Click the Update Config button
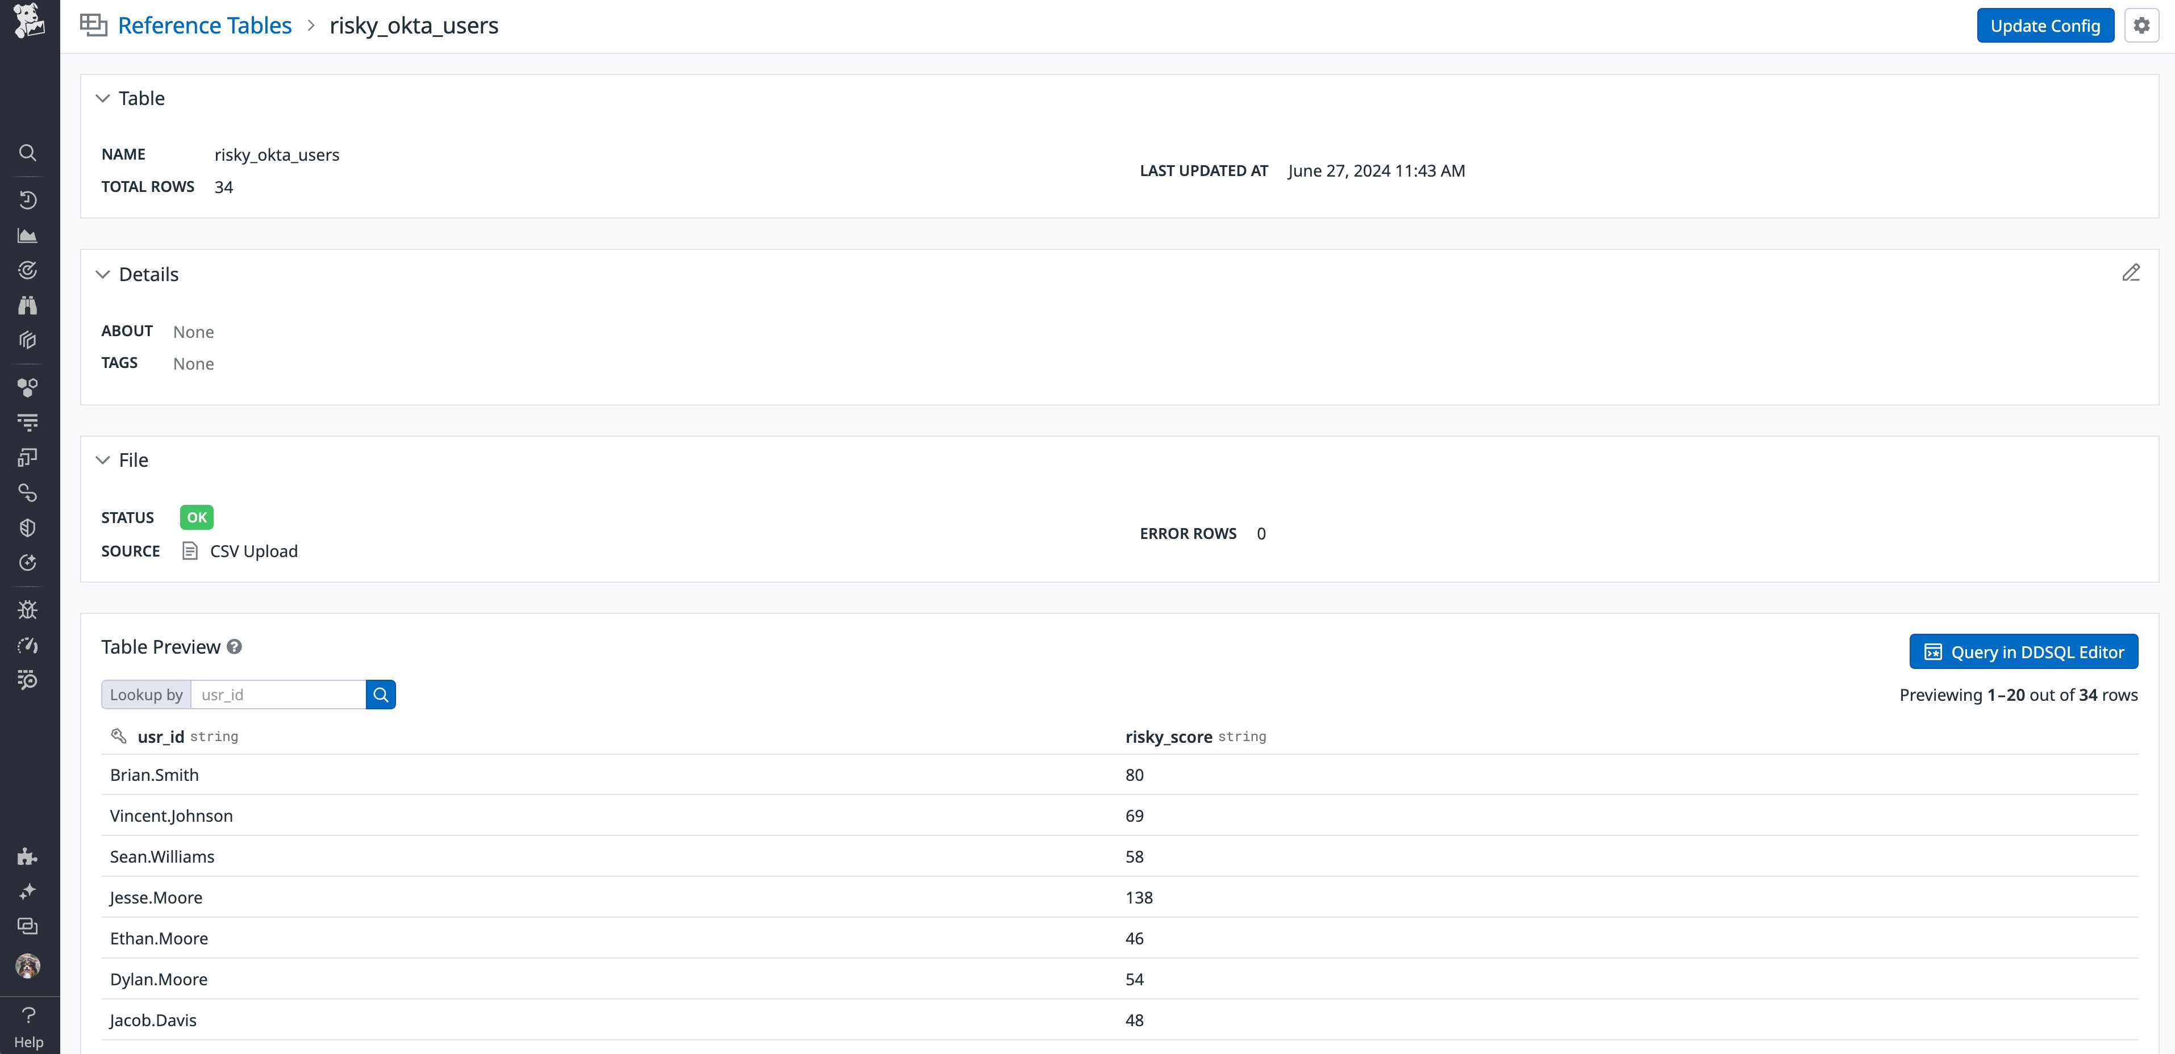 click(2045, 26)
